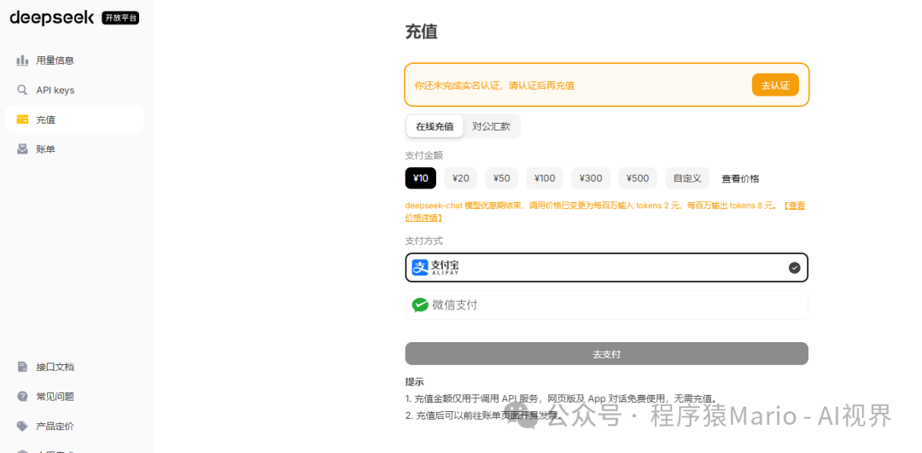Select 充值 sidebar item

74,119
